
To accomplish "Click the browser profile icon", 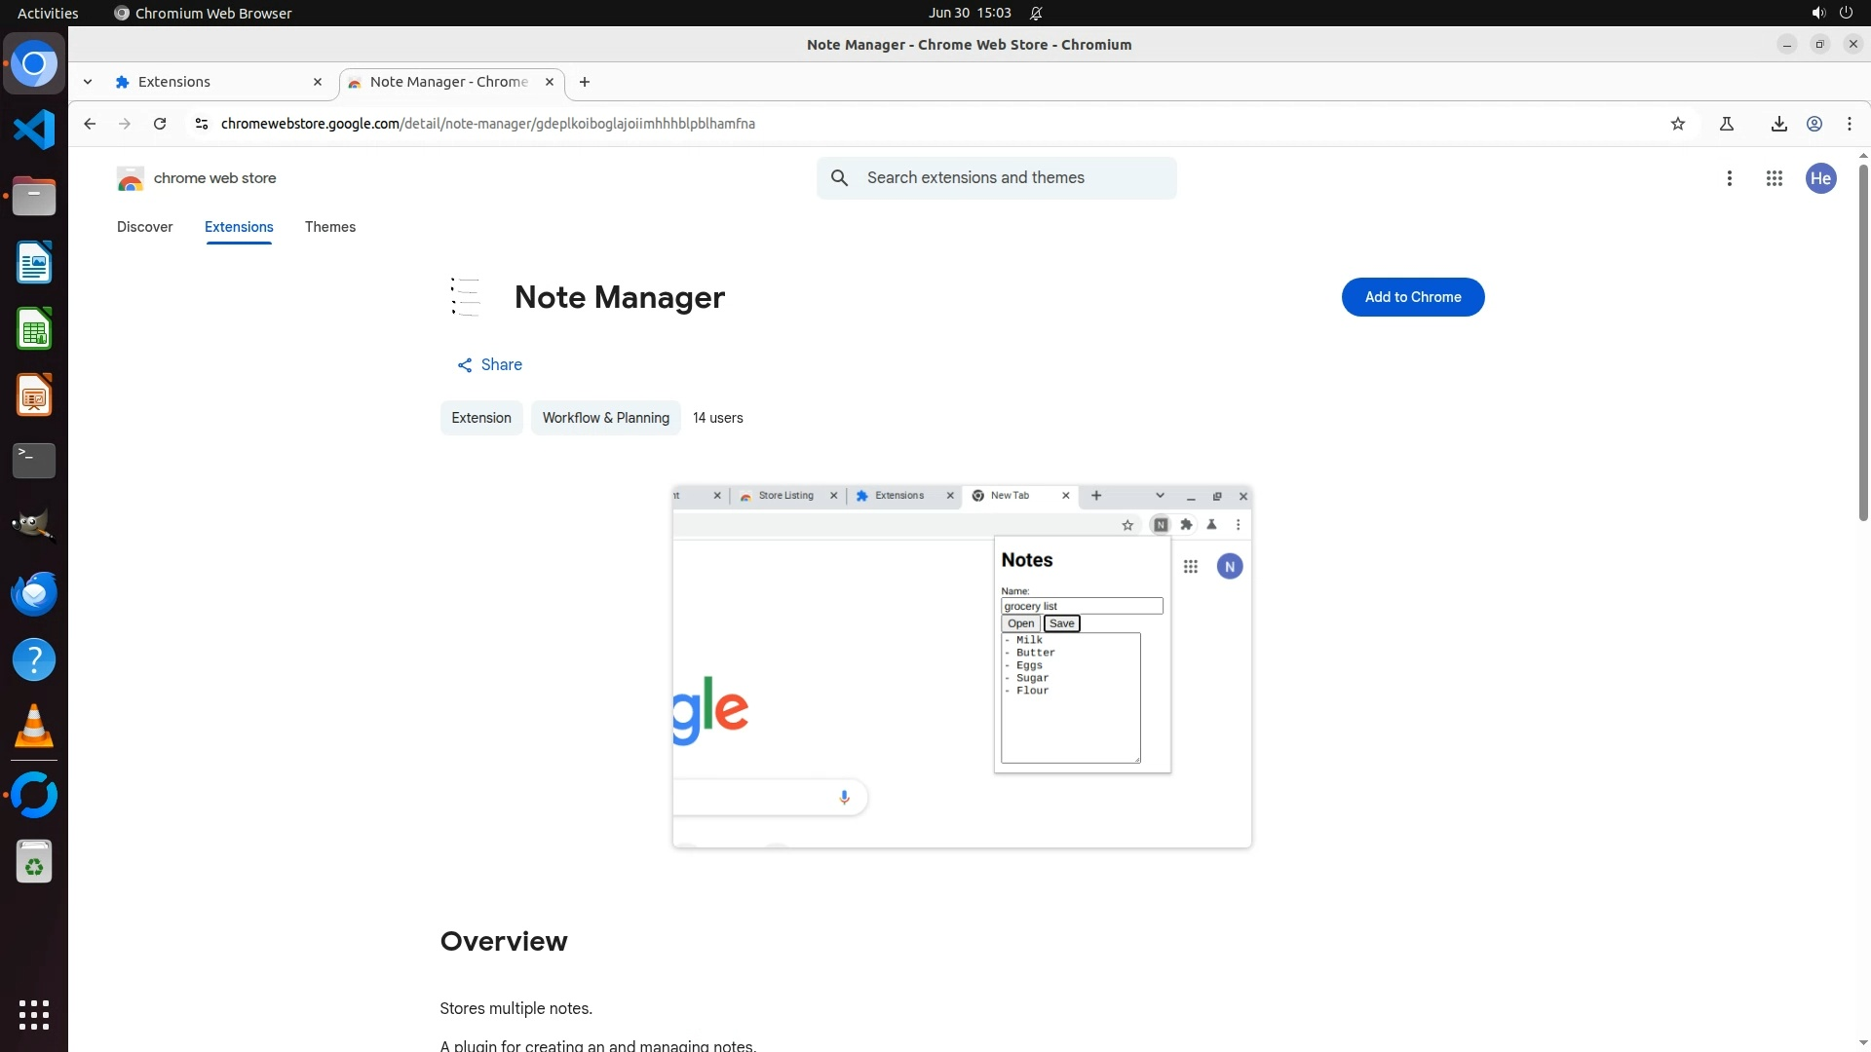I will pyautogui.click(x=1814, y=124).
